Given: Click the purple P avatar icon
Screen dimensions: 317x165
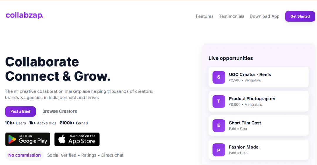Looking at the screenshot, I should (x=219, y=149).
